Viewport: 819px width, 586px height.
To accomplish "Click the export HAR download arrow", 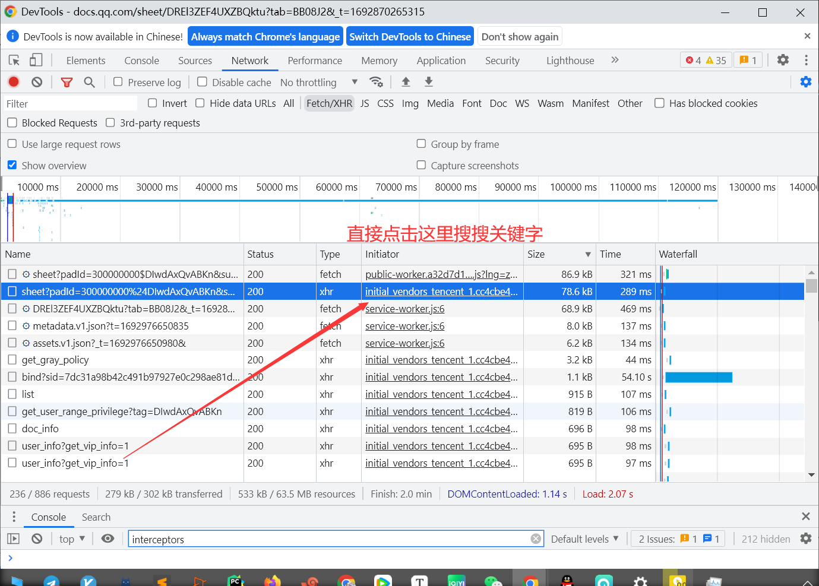I will 428,82.
